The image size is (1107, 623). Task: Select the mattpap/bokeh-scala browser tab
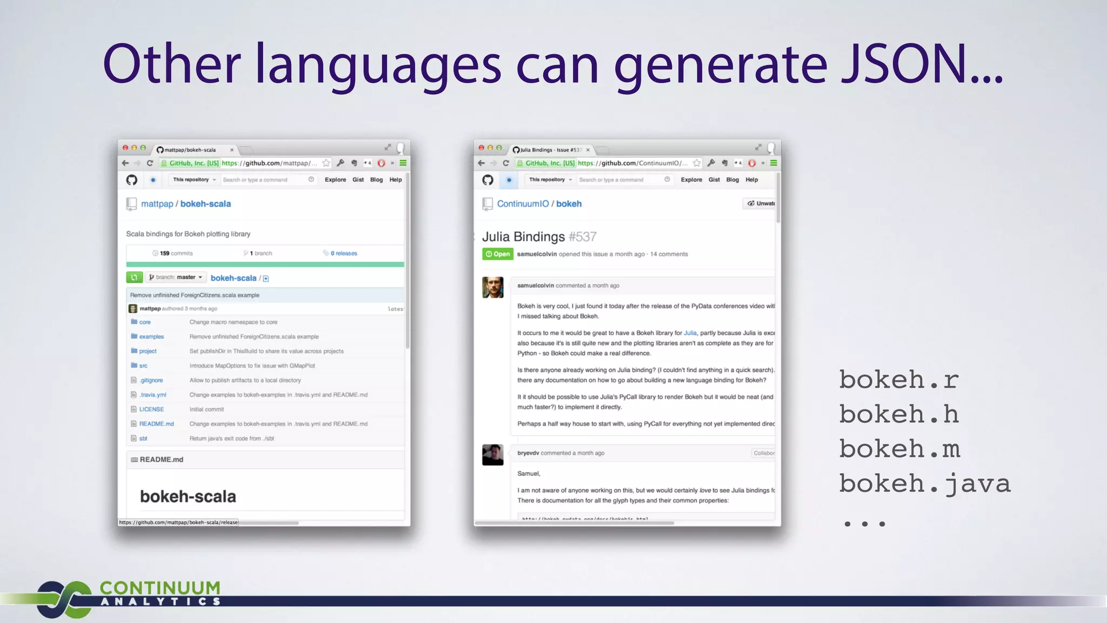tap(195, 150)
